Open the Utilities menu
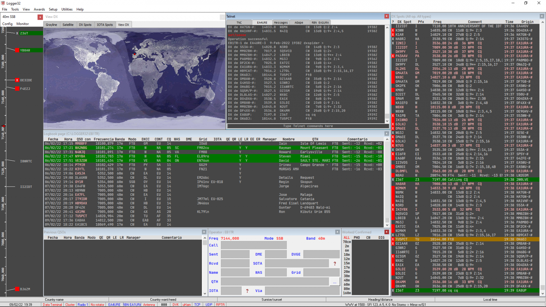This screenshot has height=307, width=546. tap(67, 9)
